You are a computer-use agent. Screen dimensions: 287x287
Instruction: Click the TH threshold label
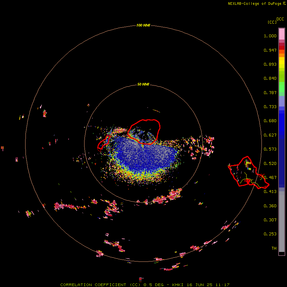(274, 248)
